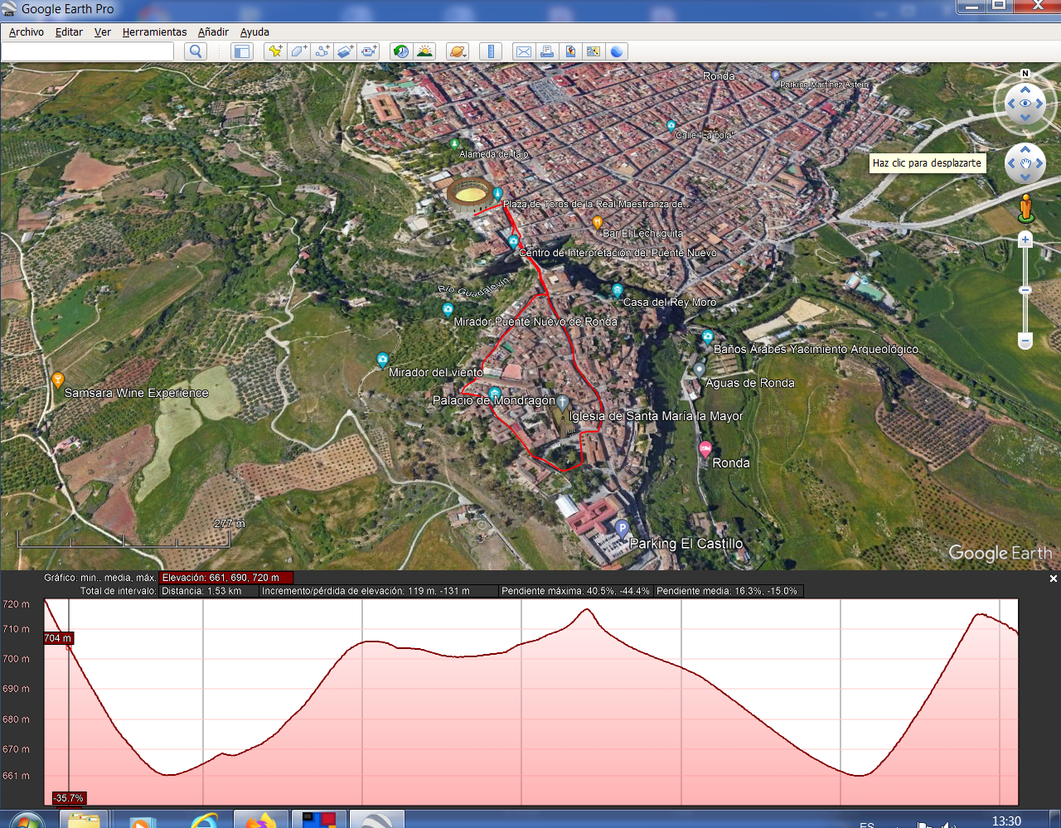
Task: Click the N north compass marker
Action: point(1025,74)
